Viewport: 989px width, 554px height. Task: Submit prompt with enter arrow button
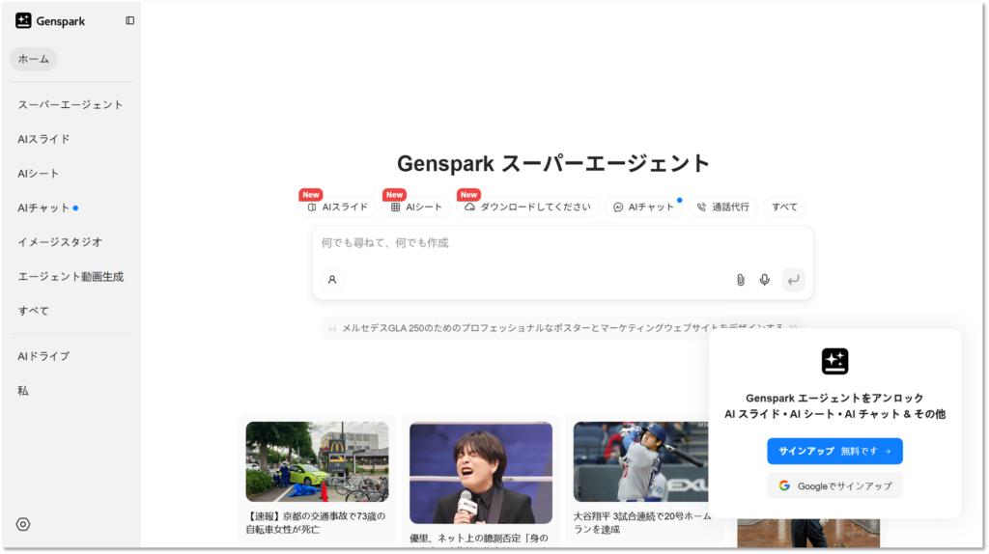click(x=794, y=280)
